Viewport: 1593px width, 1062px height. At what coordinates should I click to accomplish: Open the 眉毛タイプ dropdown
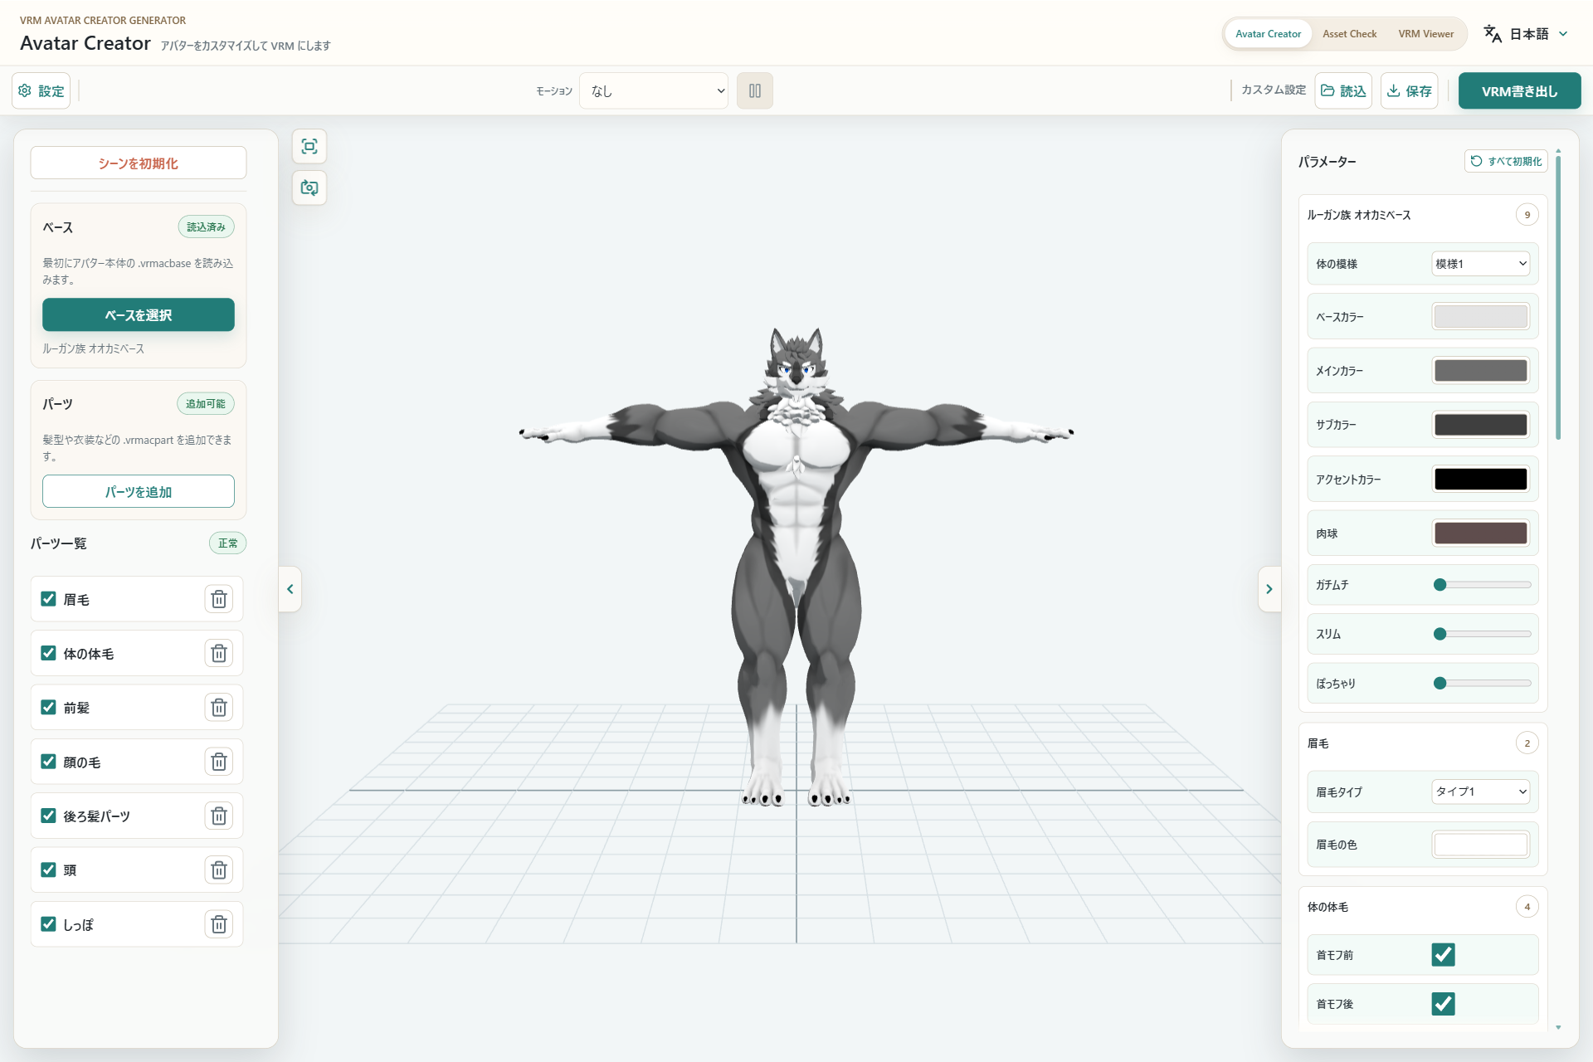tap(1481, 792)
